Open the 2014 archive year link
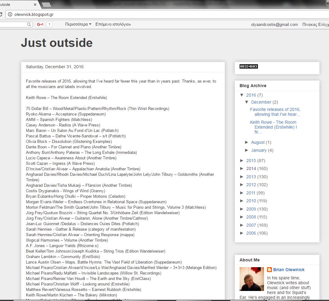The image size is (329, 301). 251,168
